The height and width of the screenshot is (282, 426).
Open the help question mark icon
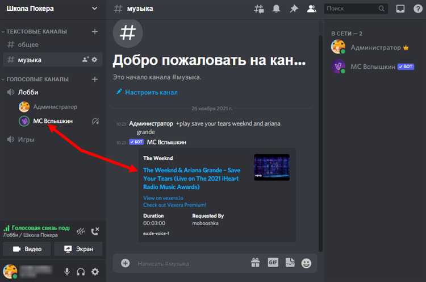click(418, 9)
